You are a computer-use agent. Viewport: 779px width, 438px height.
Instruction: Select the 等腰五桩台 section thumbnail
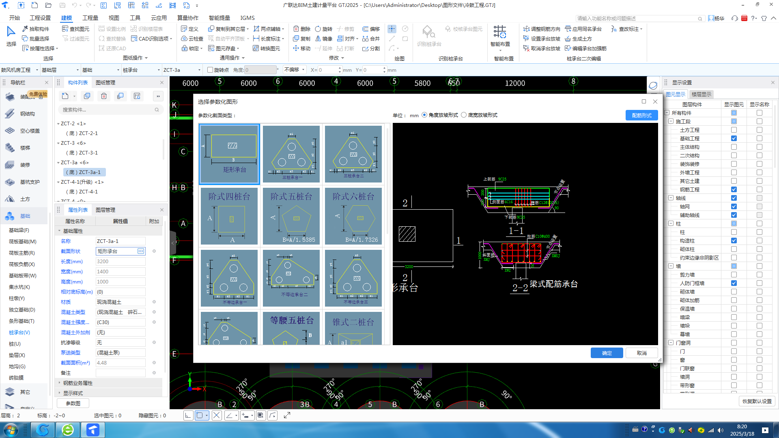pyautogui.click(x=291, y=328)
